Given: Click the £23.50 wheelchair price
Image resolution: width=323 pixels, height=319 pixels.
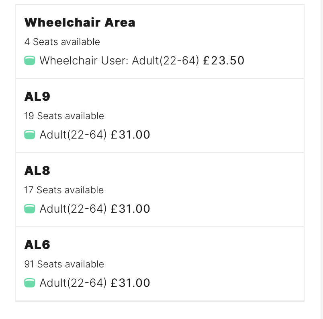Looking at the screenshot, I should (x=224, y=60).
